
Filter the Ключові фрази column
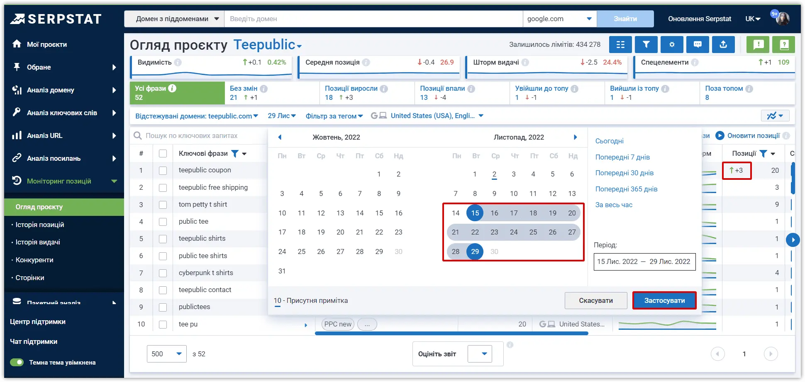[x=235, y=154]
